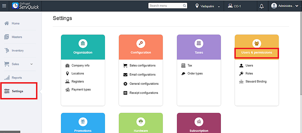The height and width of the screenshot is (133, 302).
Task: Click the Sales cart icon in the sidebar
Action: [x=7, y=64]
